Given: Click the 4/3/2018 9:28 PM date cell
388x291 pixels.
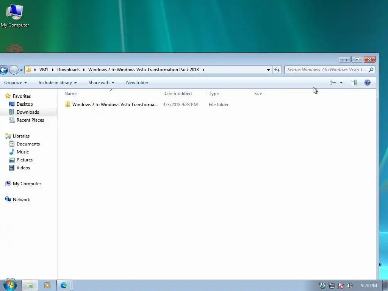Looking at the screenshot, I should [x=180, y=105].
